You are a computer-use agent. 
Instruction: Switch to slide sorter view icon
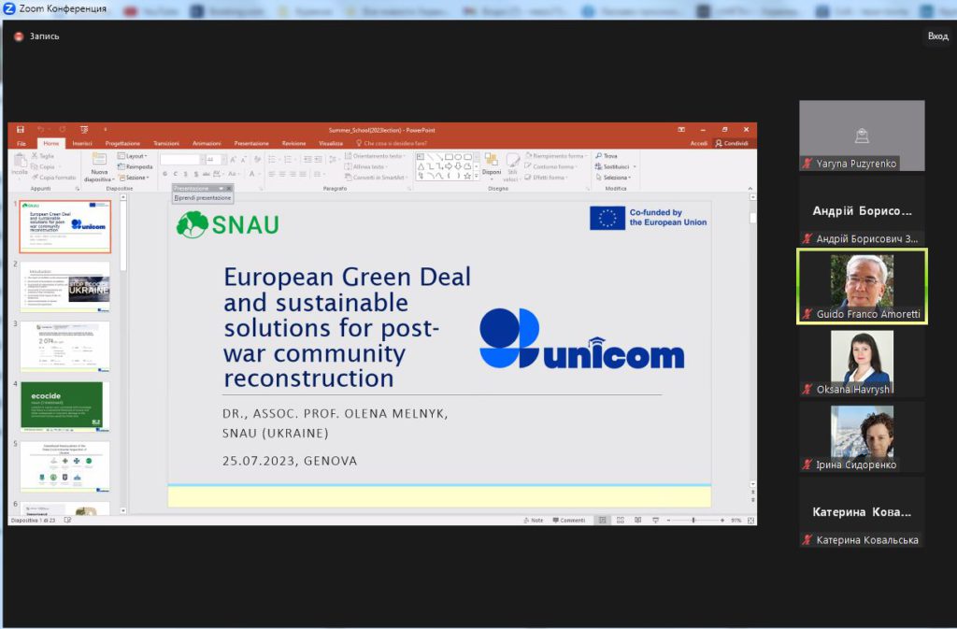click(620, 520)
